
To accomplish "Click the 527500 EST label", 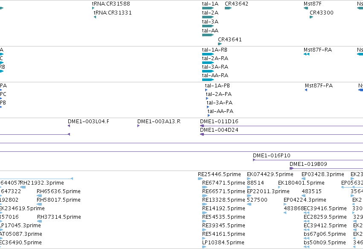I will [257, 200].
